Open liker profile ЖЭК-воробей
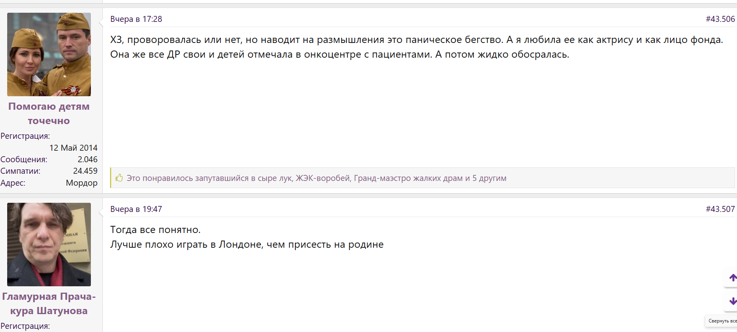The width and height of the screenshot is (737, 332). tap(323, 178)
